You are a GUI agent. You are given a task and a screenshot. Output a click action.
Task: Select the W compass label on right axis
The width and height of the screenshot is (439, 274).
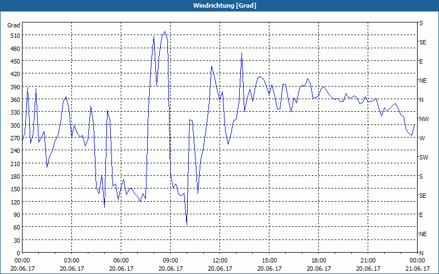(422, 138)
